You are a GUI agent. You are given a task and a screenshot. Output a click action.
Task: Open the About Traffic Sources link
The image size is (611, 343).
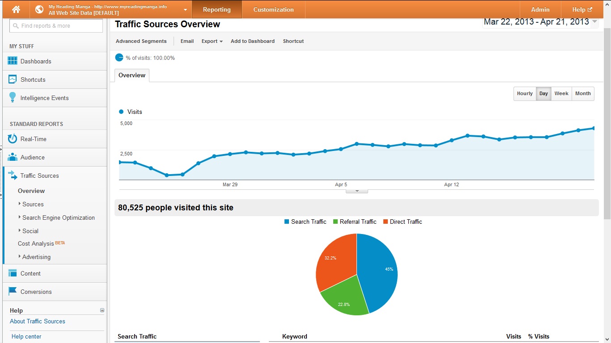pyautogui.click(x=38, y=321)
